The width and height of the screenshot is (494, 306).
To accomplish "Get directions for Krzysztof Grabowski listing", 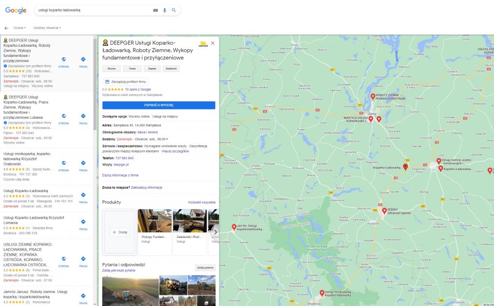I will [83, 163].
